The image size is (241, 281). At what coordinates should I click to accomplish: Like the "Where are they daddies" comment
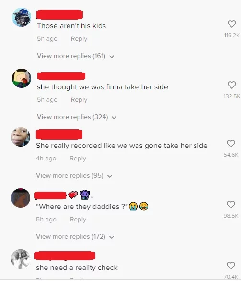point(231,205)
